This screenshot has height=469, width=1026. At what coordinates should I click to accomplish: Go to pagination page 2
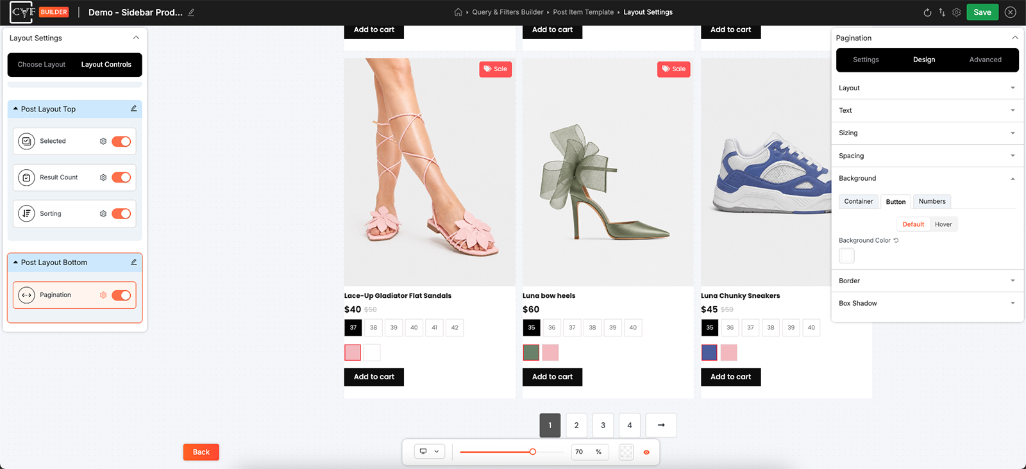(576, 425)
